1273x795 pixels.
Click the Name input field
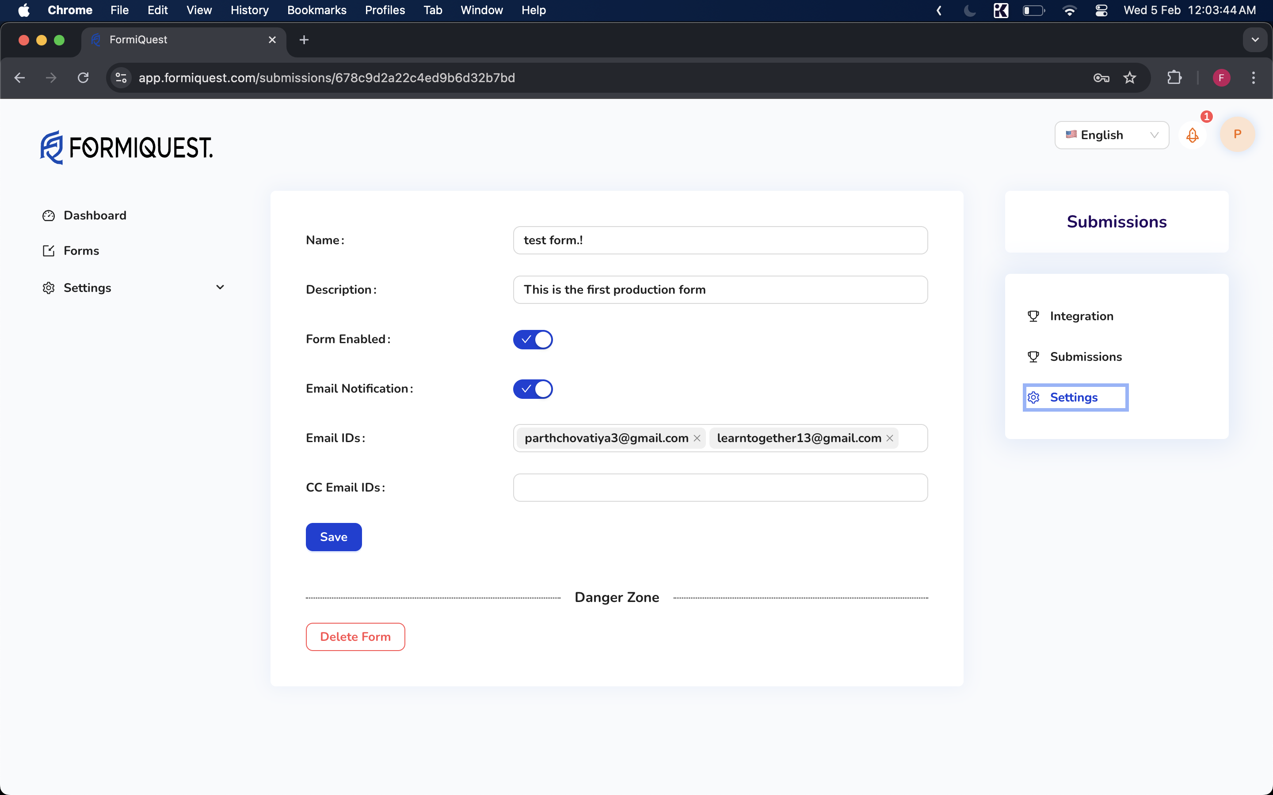pos(720,240)
